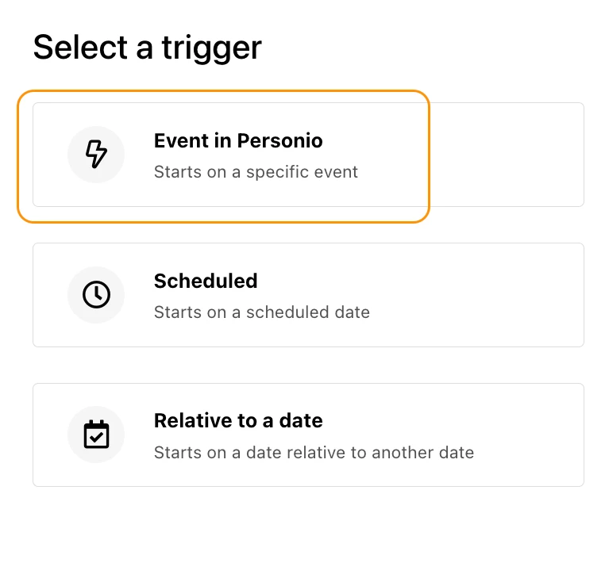
Task: Click the 'Relative to a date' title
Action: [238, 421]
